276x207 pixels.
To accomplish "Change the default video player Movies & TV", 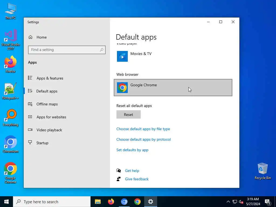I will pyautogui.click(x=173, y=56).
